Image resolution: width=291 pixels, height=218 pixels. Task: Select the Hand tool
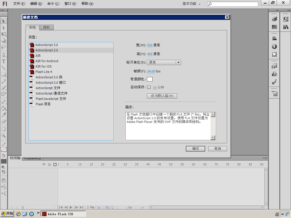pyautogui.click(x=3, y=129)
